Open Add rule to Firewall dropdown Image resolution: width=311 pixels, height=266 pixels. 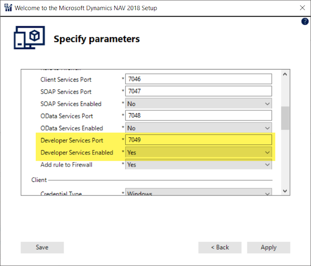pos(199,165)
